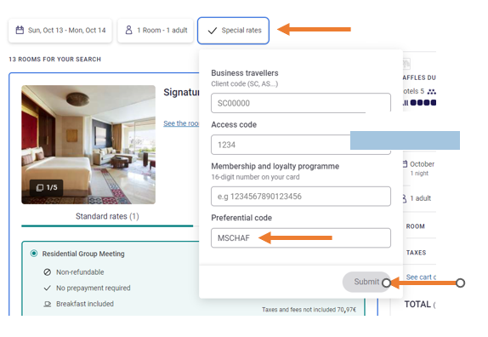
Task: Submit the special rates form
Action: (366, 282)
